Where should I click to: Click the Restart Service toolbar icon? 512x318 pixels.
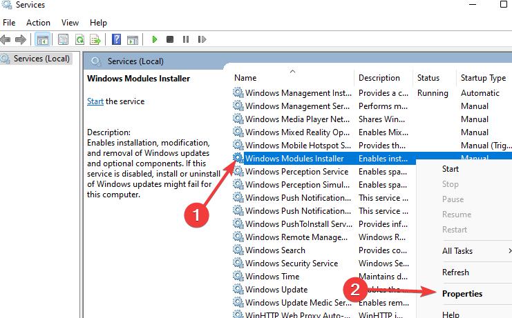click(202, 39)
